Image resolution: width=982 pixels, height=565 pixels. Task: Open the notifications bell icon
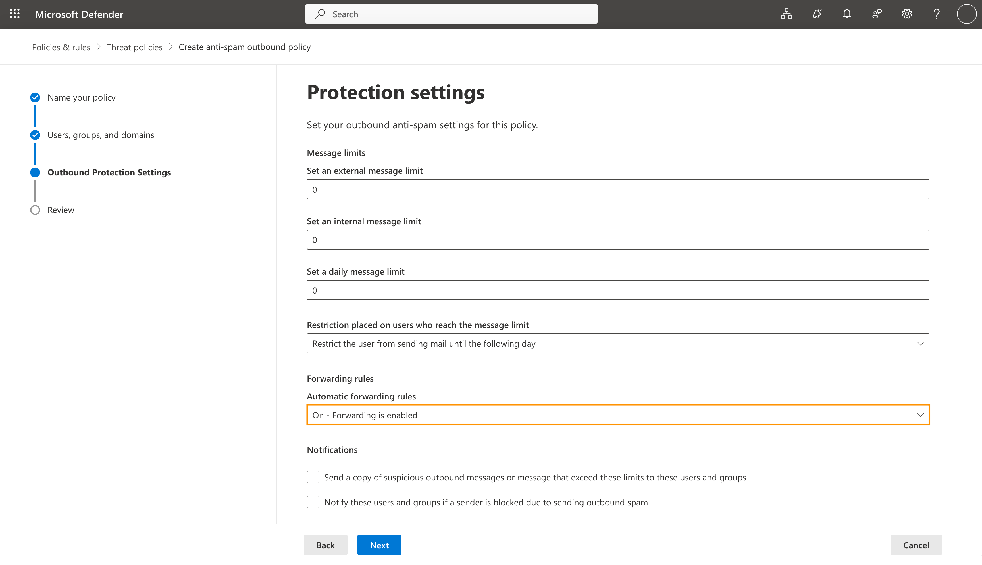tap(847, 14)
